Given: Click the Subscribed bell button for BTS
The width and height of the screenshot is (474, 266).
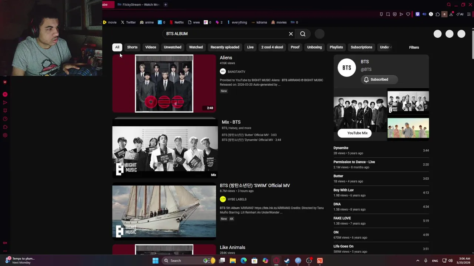Looking at the screenshot, I should pyautogui.click(x=379, y=79).
